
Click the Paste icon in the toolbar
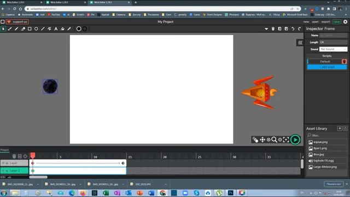pos(286,29)
